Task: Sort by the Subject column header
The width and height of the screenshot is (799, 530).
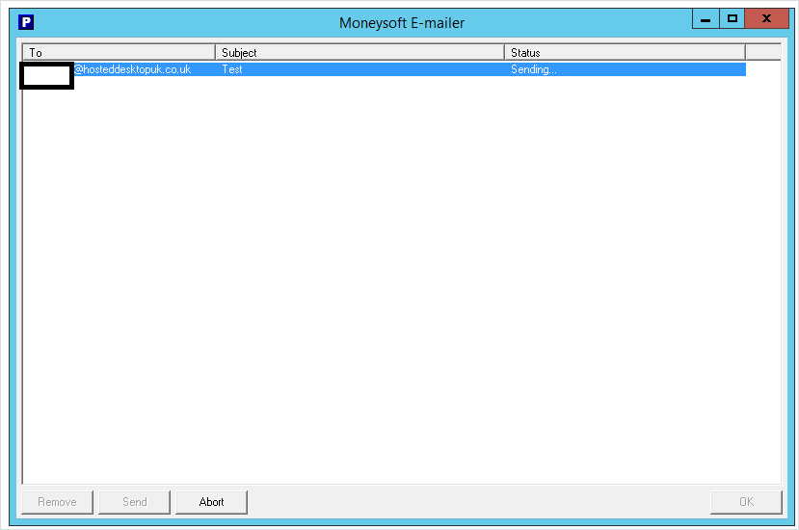Action: 360,52
